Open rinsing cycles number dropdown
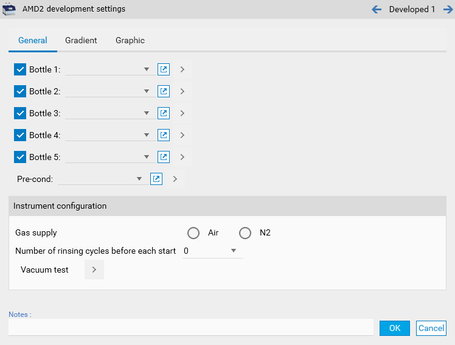The width and height of the screenshot is (455, 345). pyautogui.click(x=234, y=251)
